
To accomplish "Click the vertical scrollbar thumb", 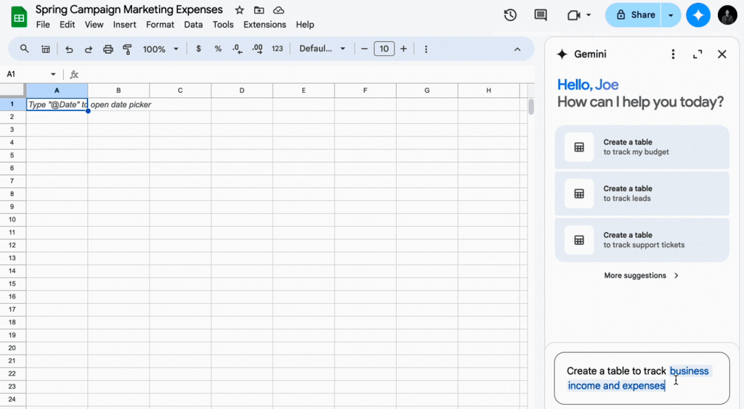I will point(531,107).
